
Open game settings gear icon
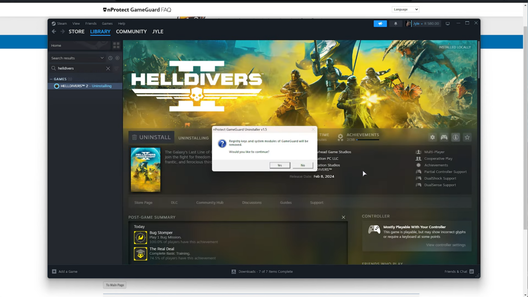(433, 138)
